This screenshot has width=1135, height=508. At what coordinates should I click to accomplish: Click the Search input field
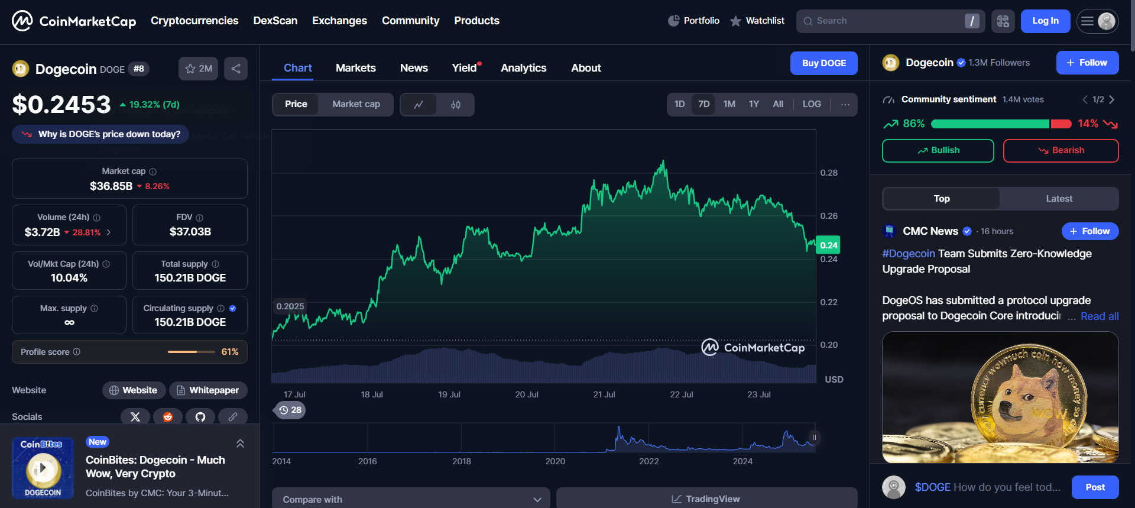coord(890,21)
